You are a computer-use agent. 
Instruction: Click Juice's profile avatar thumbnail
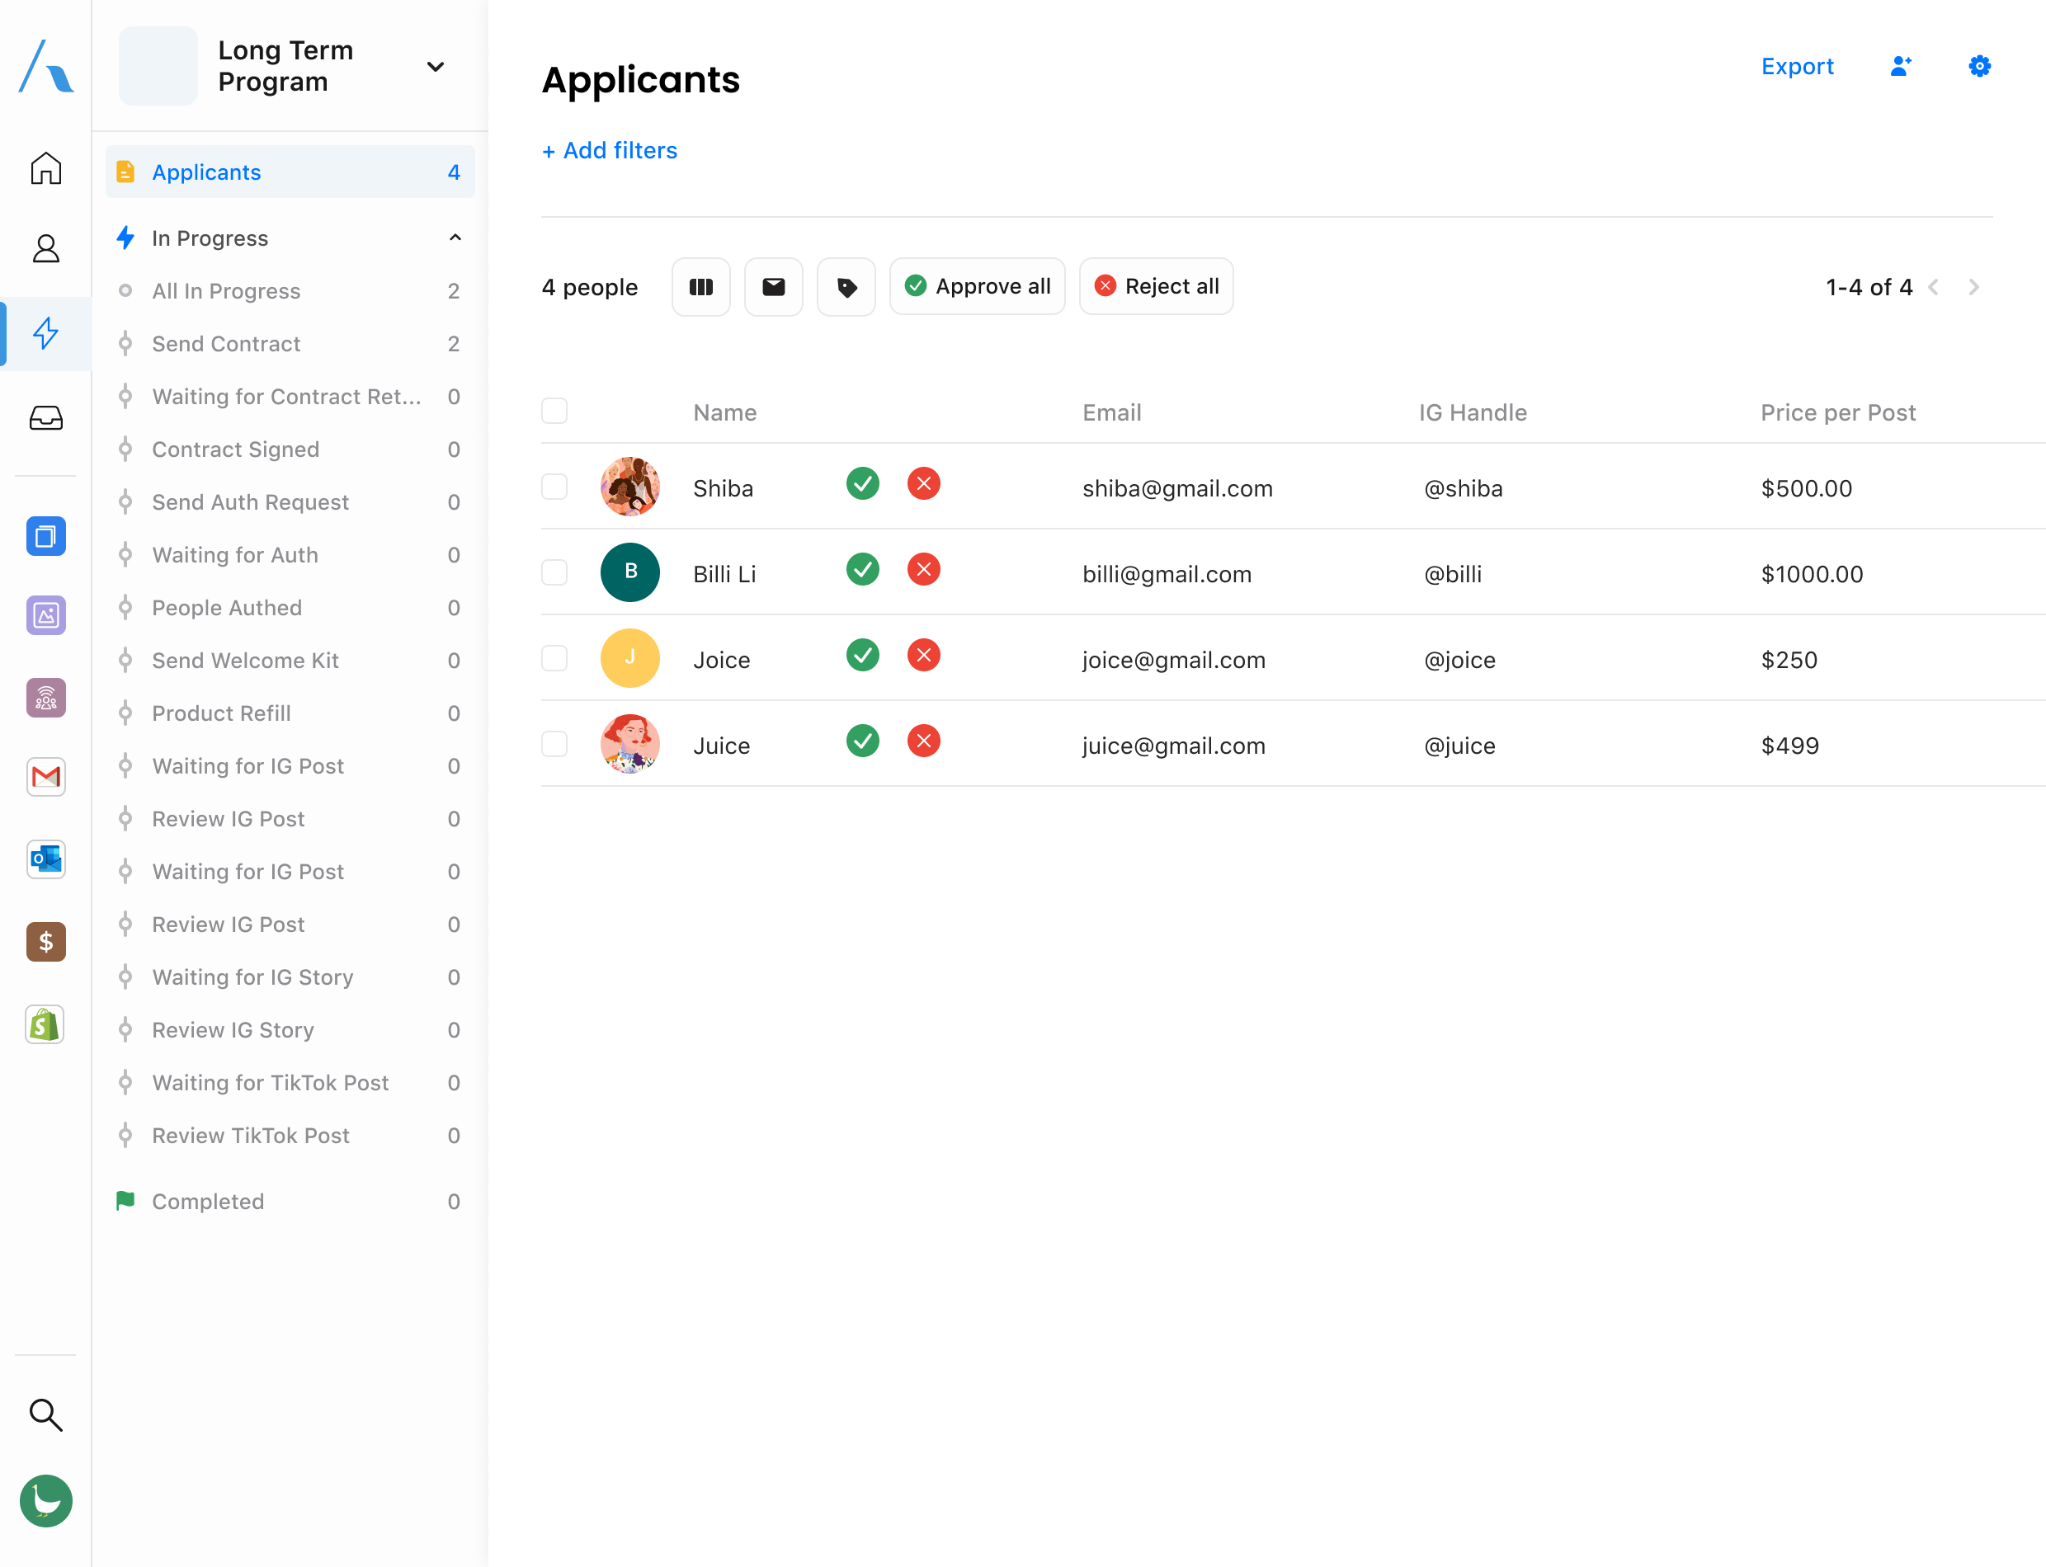(x=629, y=744)
